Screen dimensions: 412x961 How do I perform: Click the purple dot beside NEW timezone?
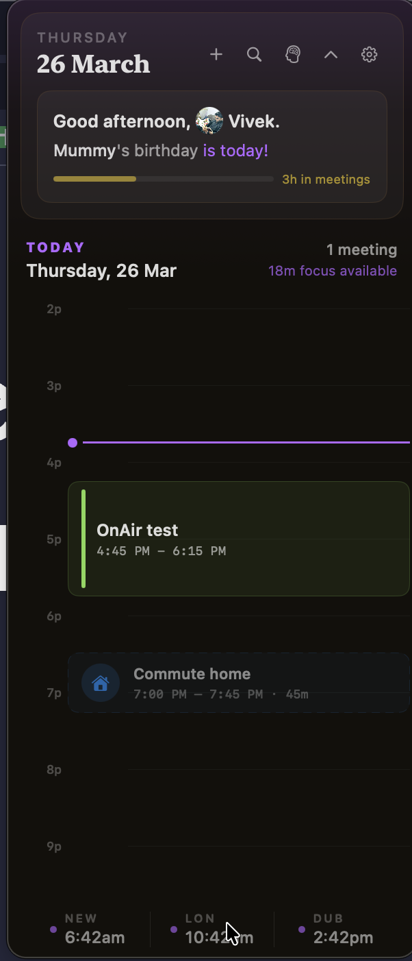point(53,929)
